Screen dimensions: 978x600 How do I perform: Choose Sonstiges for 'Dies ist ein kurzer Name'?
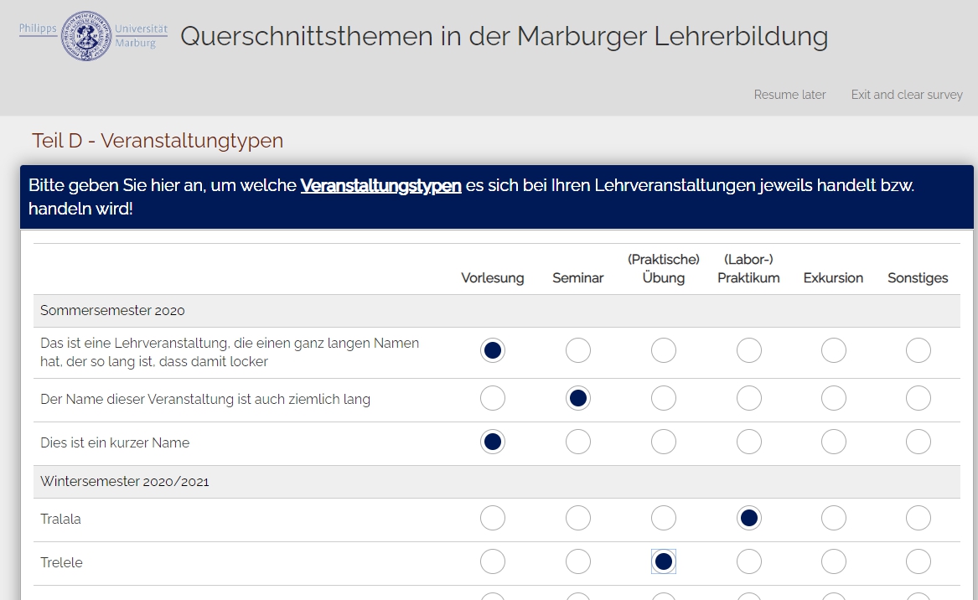click(x=918, y=442)
